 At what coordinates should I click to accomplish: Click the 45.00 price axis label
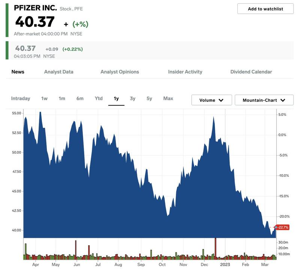pyautogui.click(x=16, y=191)
